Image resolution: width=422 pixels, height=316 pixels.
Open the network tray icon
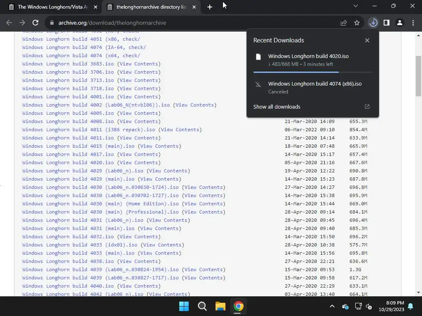[358, 306]
